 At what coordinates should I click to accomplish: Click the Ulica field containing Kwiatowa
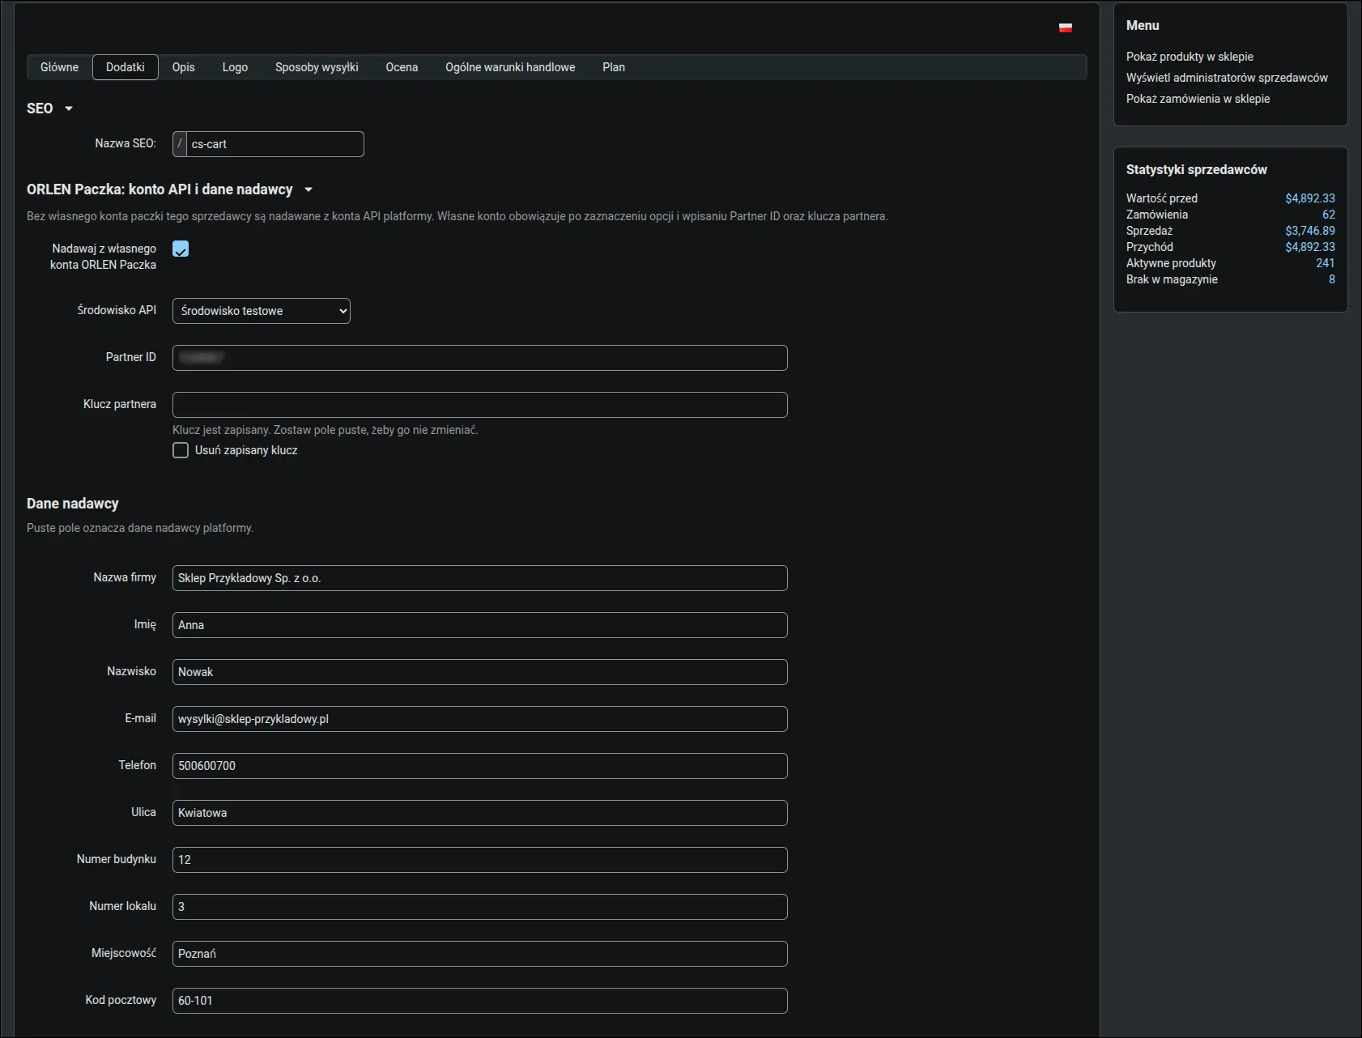coord(480,813)
